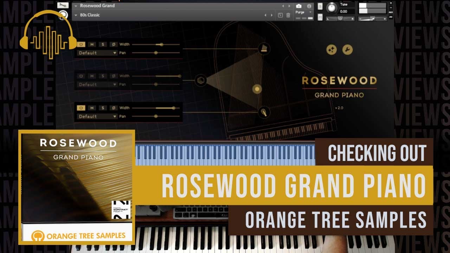The image size is (450, 253).
Task: Adjust the third mic channel Width slider
Action: [156, 108]
